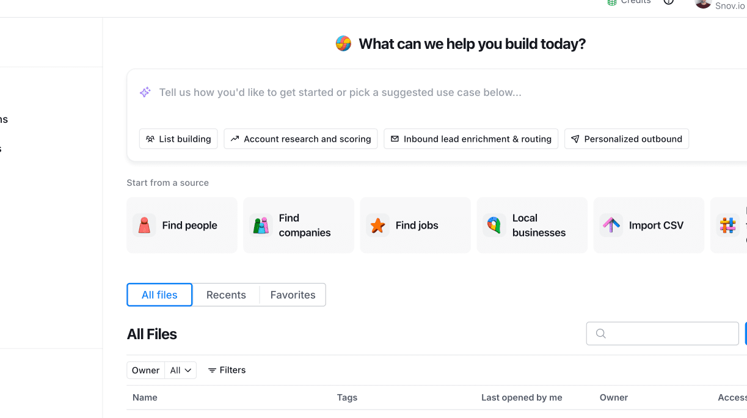Choose Account research and scoring
This screenshot has width=747, height=418.
(x=301, y=139)
